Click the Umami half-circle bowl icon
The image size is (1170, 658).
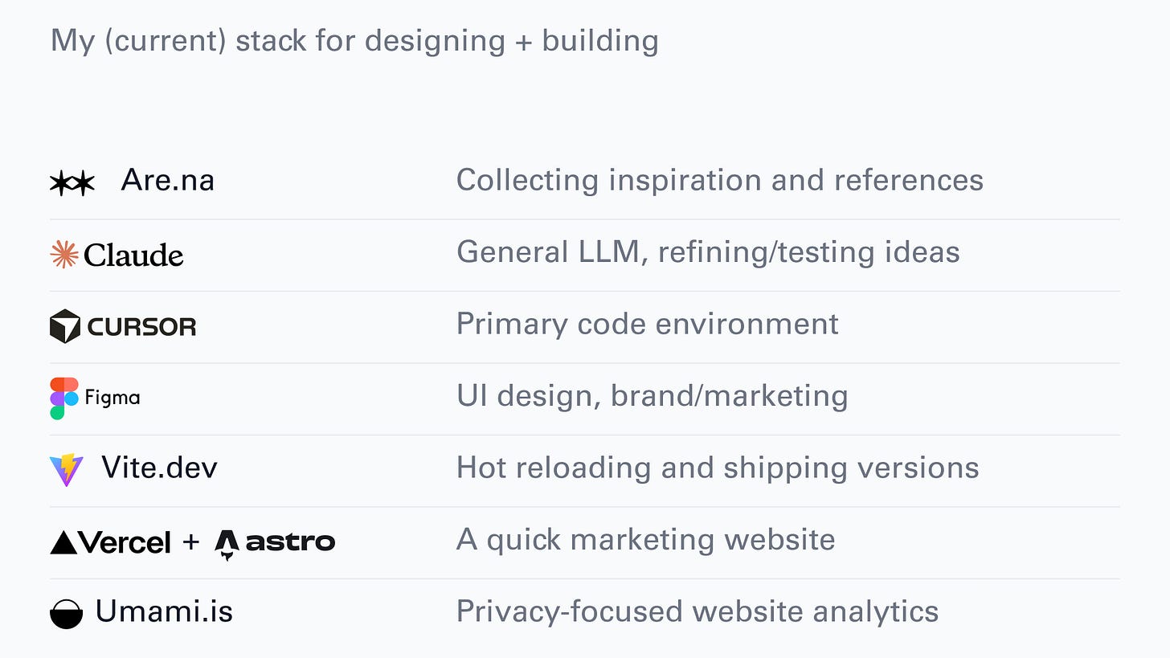(x=67, y=613)
